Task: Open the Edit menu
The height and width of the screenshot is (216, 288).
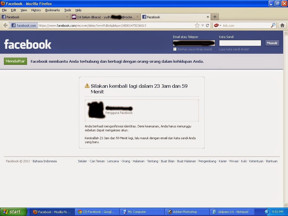Action: coord(13,10)
